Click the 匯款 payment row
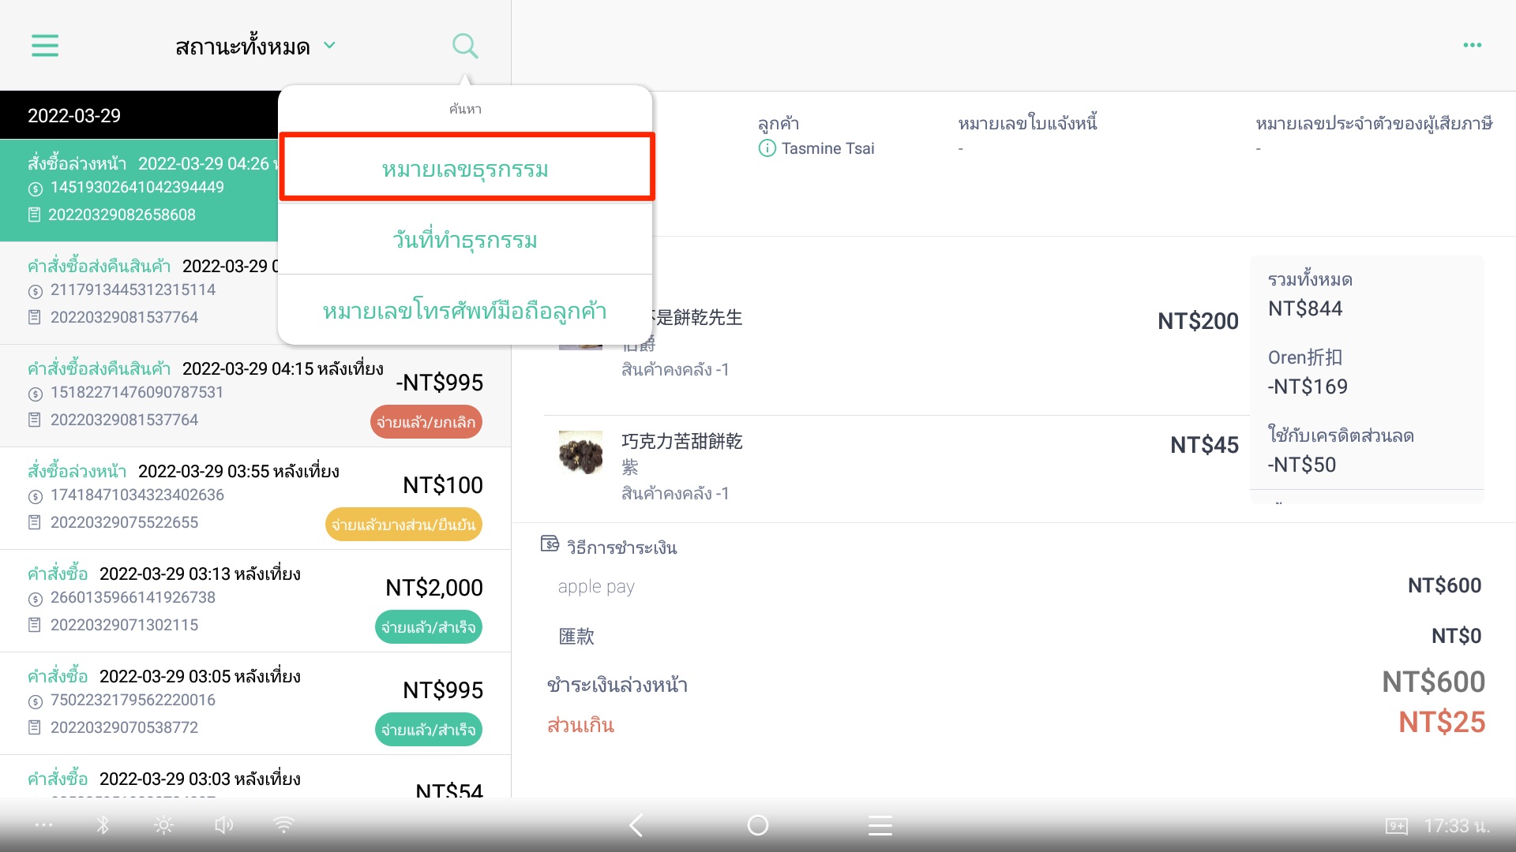The image size is (1516, 852). [1014, 636]
